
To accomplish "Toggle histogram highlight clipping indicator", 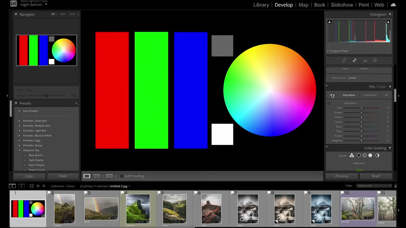I will 388,22.
